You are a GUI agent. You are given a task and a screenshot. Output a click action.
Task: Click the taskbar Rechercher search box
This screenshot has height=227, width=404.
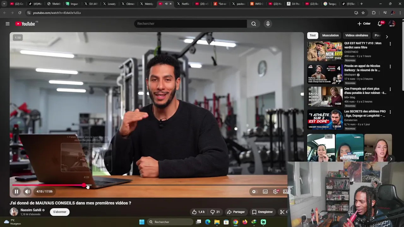pos(170,222)
